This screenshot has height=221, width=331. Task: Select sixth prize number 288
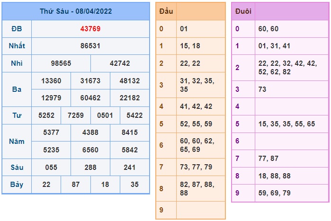coord(90,168)
